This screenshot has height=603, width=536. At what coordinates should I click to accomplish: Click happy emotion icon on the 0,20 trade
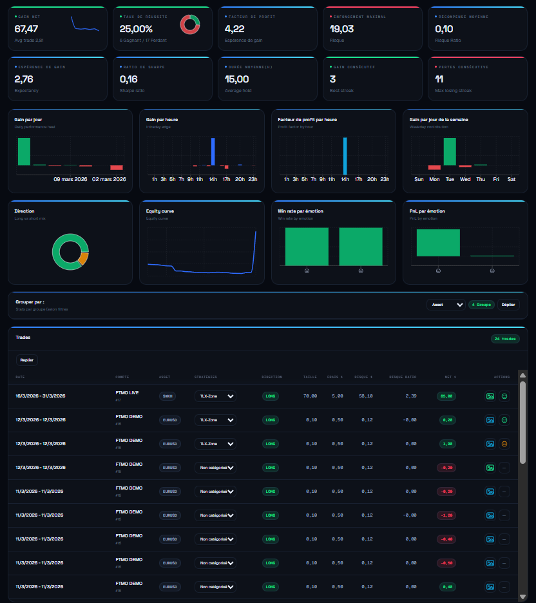504,420
